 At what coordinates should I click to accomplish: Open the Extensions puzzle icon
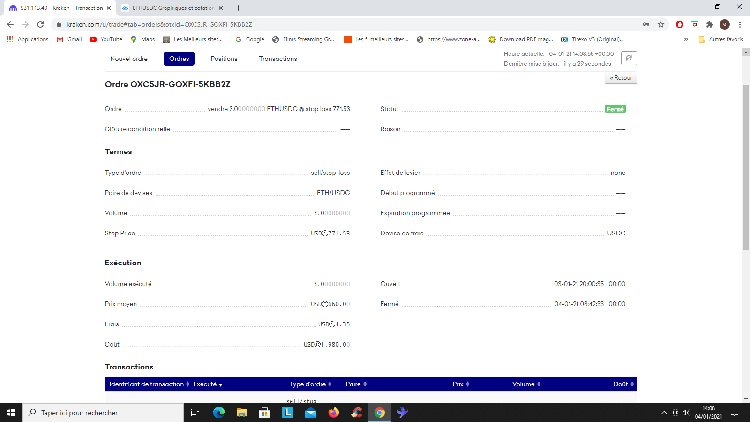click(x=710, y=24)
